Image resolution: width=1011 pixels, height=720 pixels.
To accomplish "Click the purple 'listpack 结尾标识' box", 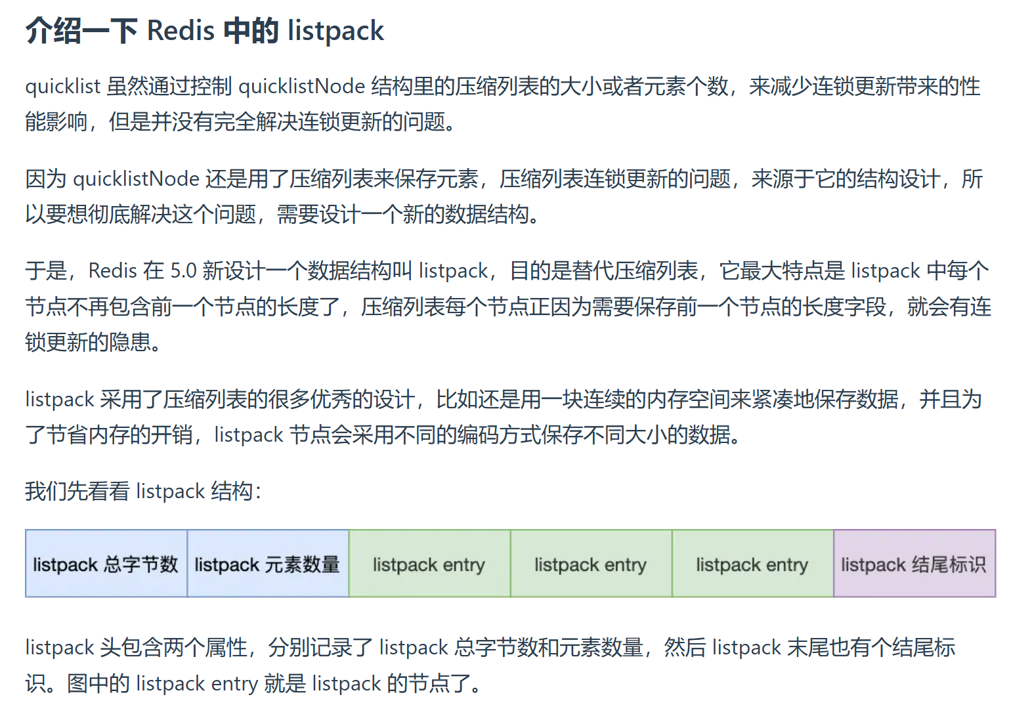I will click(x=914, y=564).
